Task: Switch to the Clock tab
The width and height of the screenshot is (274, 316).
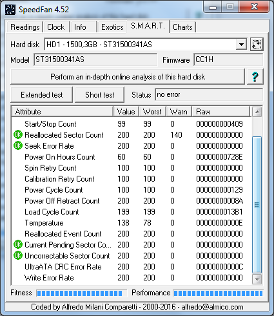Action: click(x=56, y=27)
